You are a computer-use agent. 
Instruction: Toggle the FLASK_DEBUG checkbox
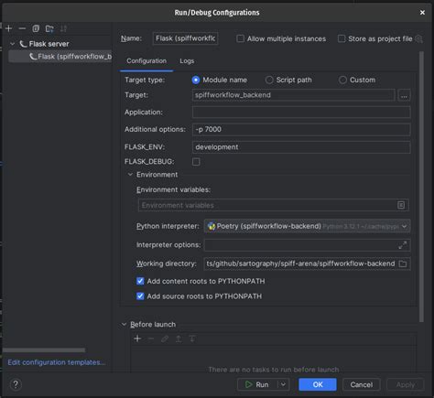(196, 162)
